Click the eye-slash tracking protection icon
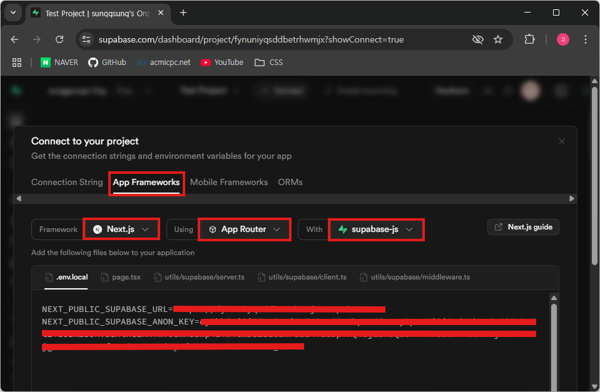The height and width of the screenshot is (392, 600). (x=478, y=39)
